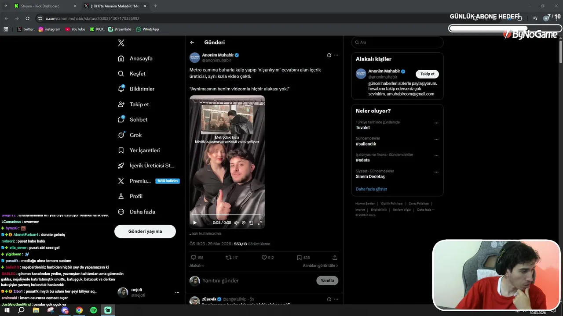Click reply icon with 198
Image resolution: width=563 pixels, height=316 pixels.
[197, 258]
